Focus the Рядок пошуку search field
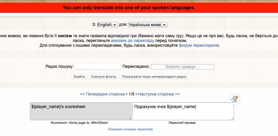 coord(98,66)
